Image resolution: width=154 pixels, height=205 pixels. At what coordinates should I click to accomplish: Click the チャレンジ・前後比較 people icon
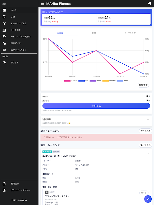[x=4, y=37]
